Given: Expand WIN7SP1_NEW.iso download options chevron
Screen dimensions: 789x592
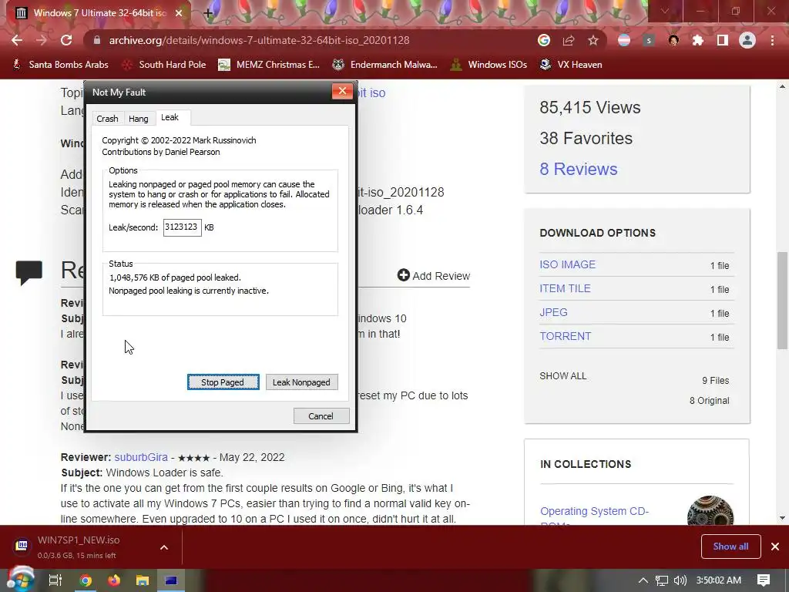Looking at the screenshot, I should pos(164,547).
